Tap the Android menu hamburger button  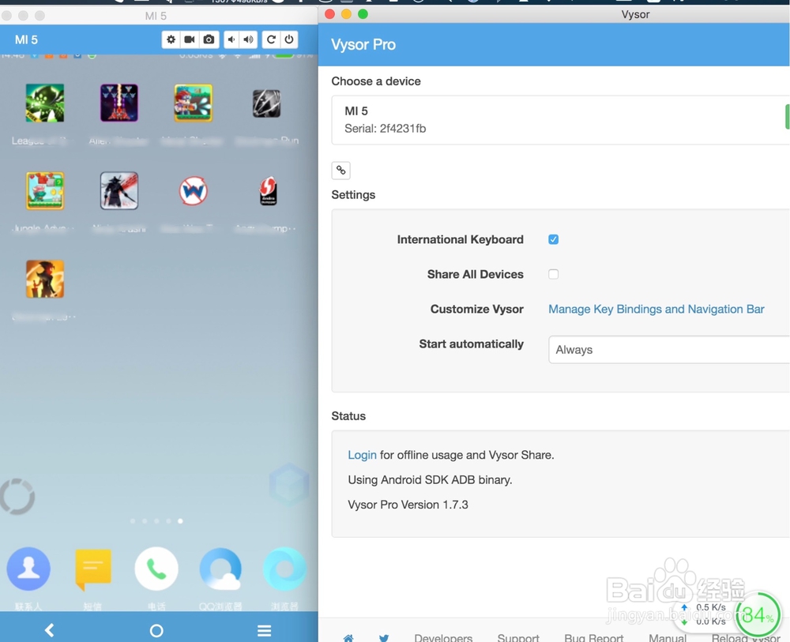click(x=265, y=630)
